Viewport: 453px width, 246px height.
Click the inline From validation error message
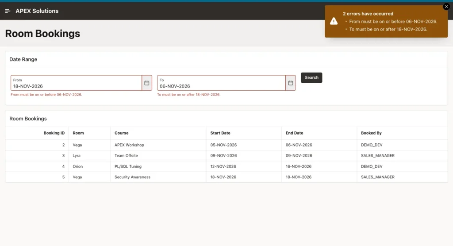(x=46, y=95)
